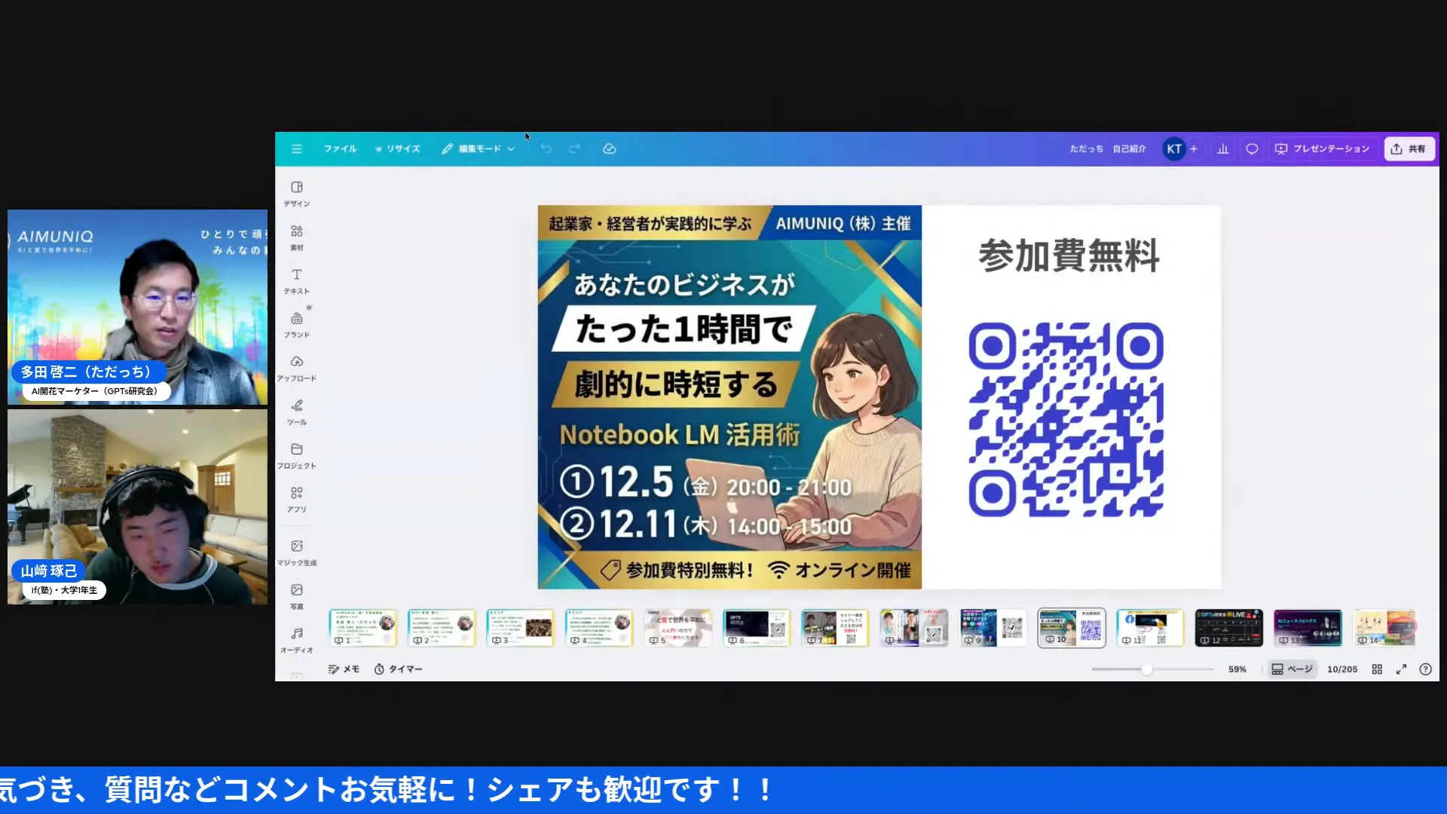Open the マジック生成 panel
Image resolution: width=1447 pixels, height=814 pixels.
pos(297,551)
